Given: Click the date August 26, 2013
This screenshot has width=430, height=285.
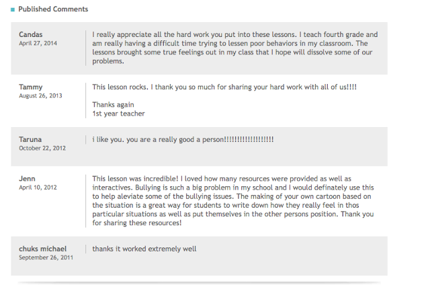Looking at the screenshot, I should point(40,95).
